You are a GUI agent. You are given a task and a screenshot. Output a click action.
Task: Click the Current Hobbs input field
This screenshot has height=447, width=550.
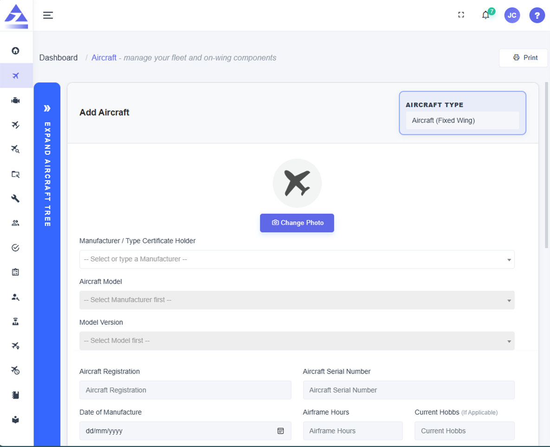coord(465,431)
